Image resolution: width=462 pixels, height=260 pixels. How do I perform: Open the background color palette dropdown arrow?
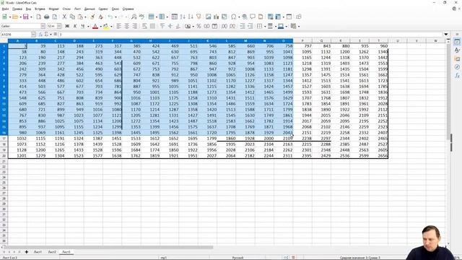coord(111,27)
